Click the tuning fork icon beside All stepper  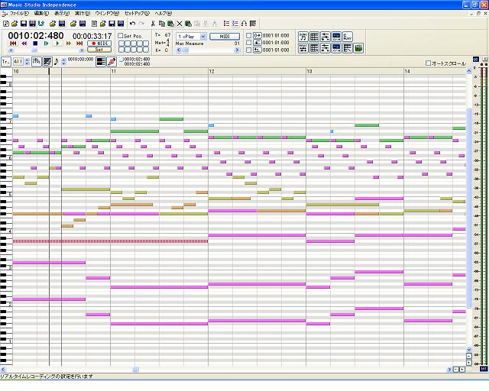(37, 61)
